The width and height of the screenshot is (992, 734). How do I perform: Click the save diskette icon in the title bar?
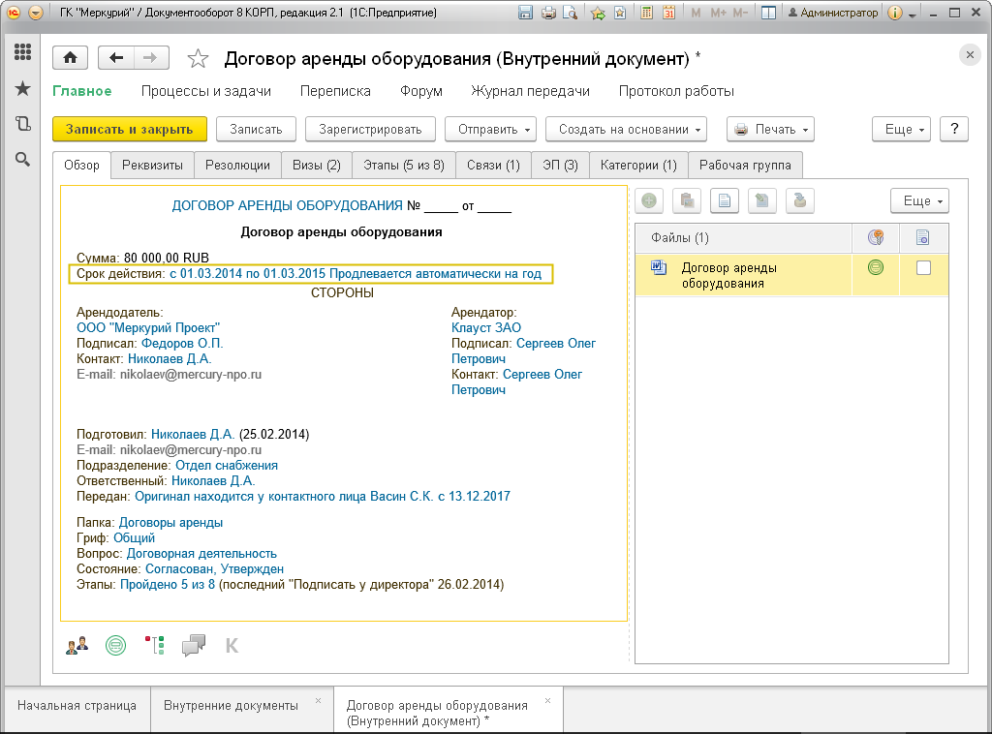click(525, 13)
